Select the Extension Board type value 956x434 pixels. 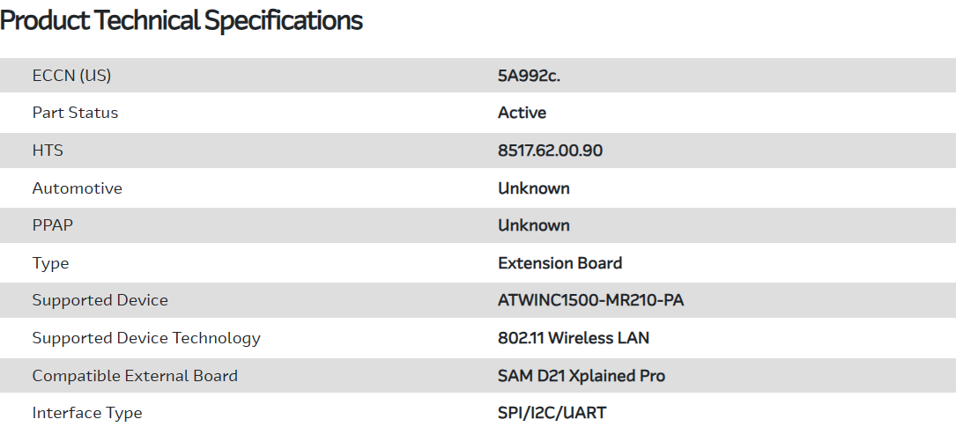pyautogui.click(x=560, y=263)
